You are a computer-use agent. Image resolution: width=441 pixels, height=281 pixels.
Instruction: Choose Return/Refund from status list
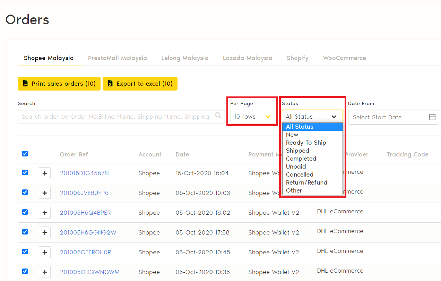(306, 182)
